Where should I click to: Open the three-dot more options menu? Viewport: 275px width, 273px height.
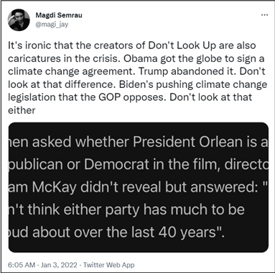pyautogui.click(x=264, y=15)
